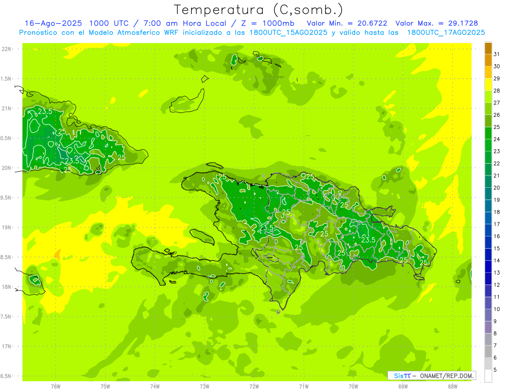Click the '76W' longitude label
The width and height of the screenshot is (508, 392).
point(55,386)
